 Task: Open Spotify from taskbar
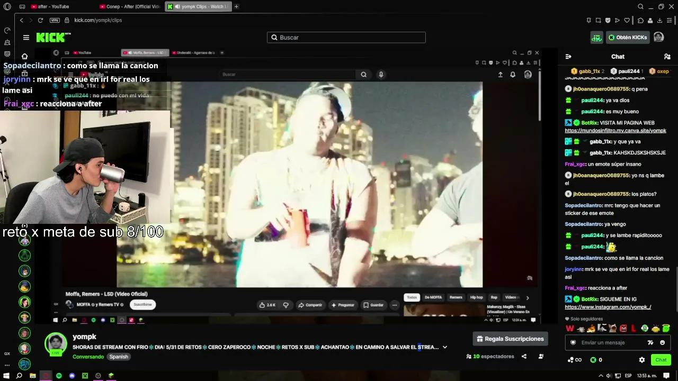pos(59,376)
